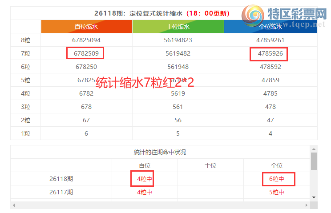Click the value 4785 in 4粒 row

click(x=270, y=93)
